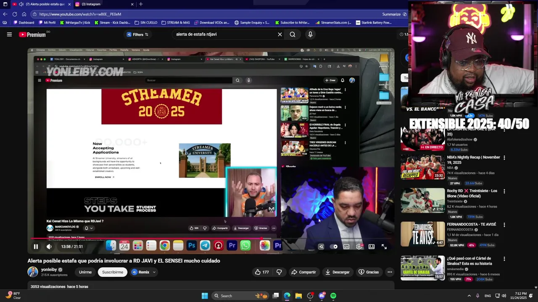Clear the search box text
Screen dimensions: 538x302
[280, 34]
